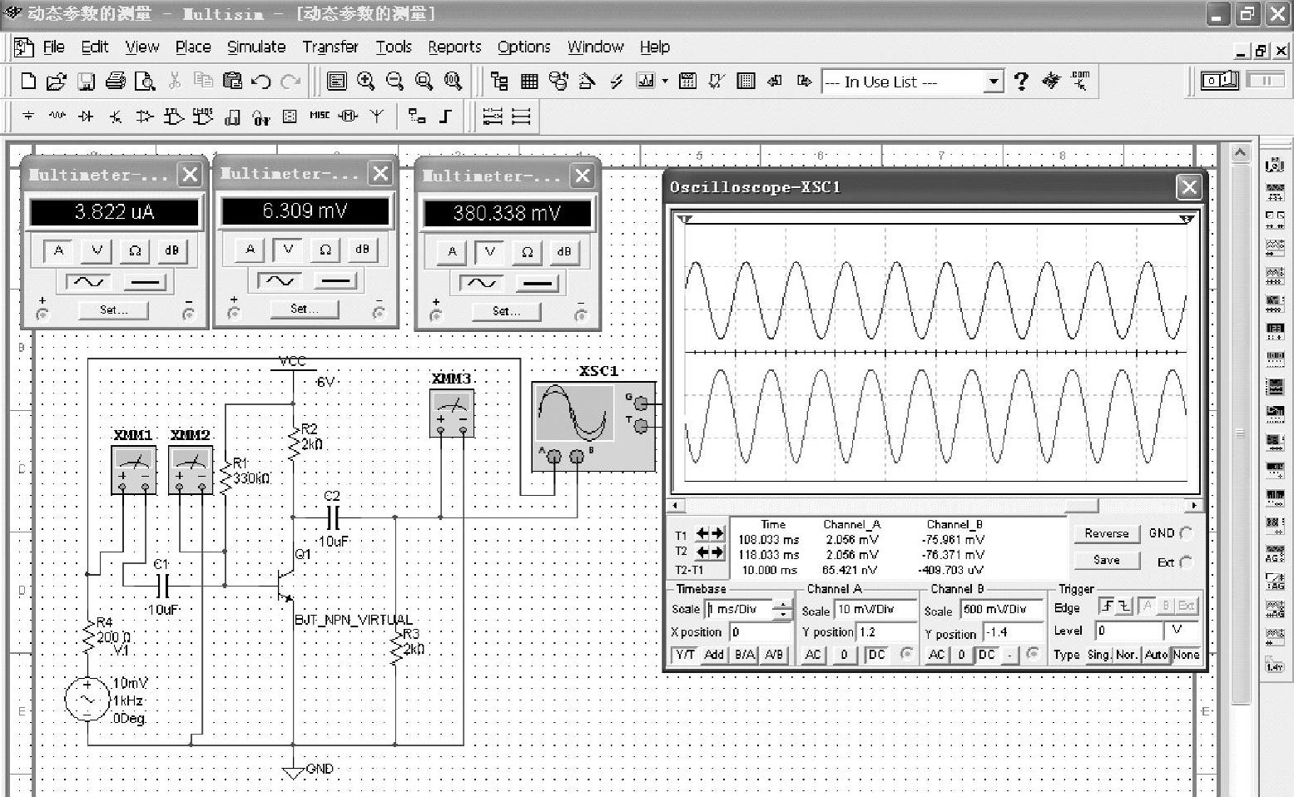Open the Grapher toolbar icon
Image resolution: width=1294 pixels, height=797 pixels.
pos(645,81)
